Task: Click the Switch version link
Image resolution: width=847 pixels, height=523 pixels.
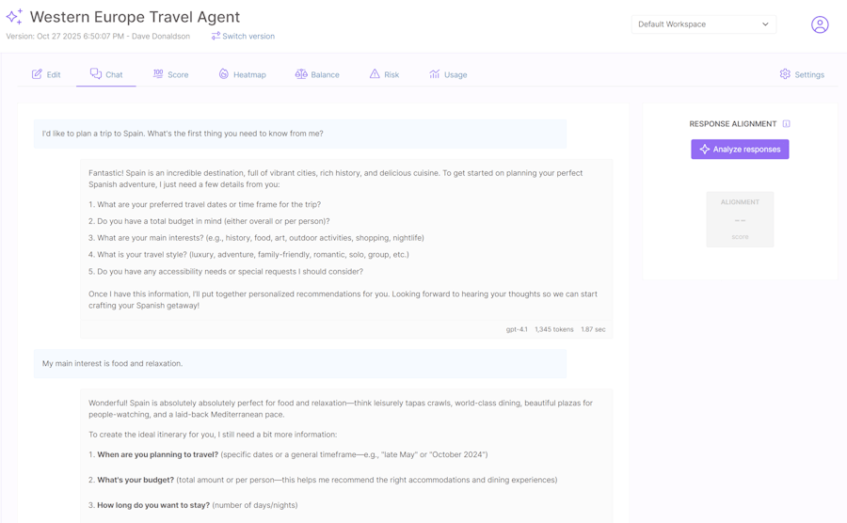Action: [x=243, y=37]
